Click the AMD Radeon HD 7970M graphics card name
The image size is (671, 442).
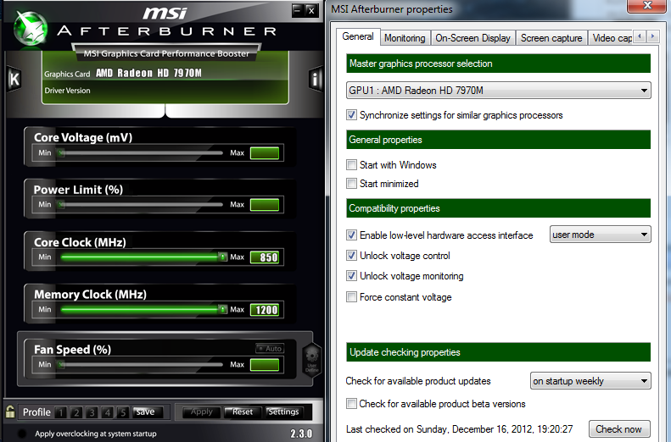tap(148, 73)
